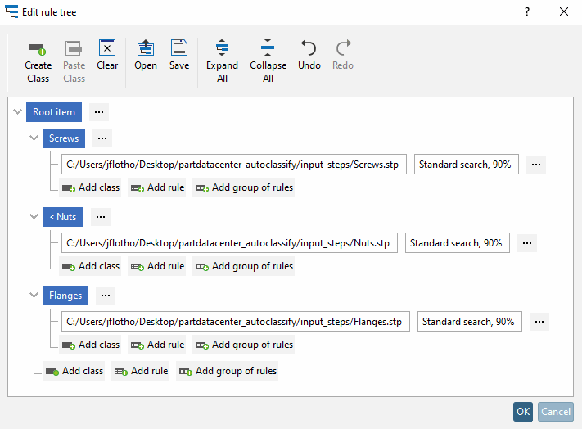The image size is (582, 429).
Task: Click Standard search 90% for Screws rule
Action: pos(467,165)
